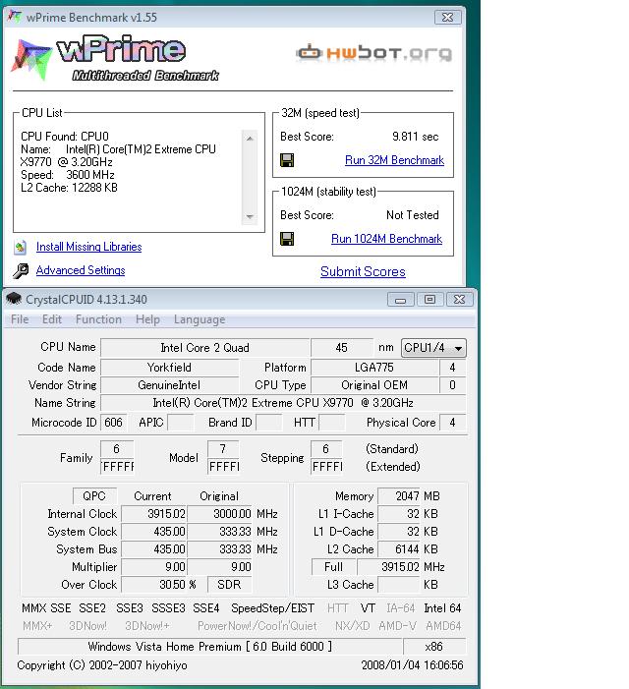Close the wPrime Benchmark window

(x=447, y=17)
